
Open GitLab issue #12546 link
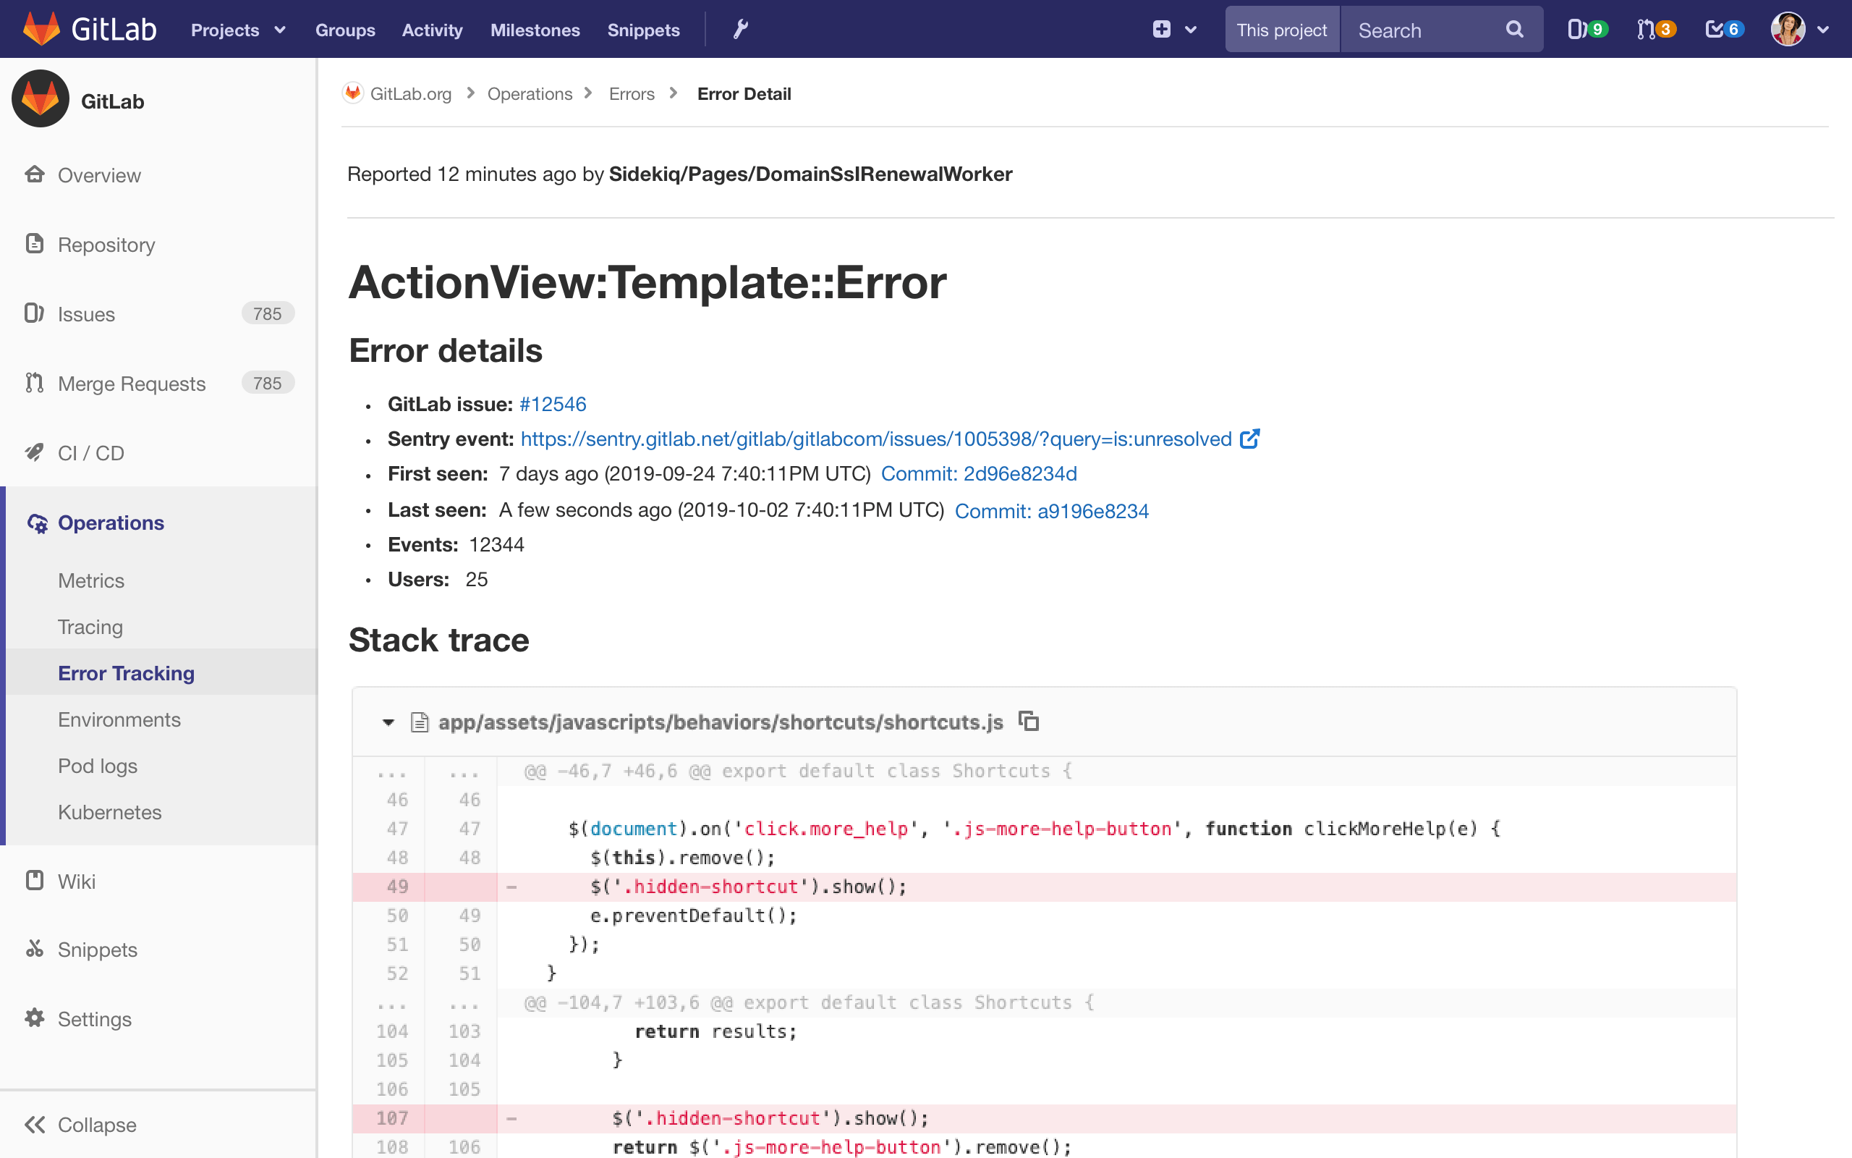(553, 404)
